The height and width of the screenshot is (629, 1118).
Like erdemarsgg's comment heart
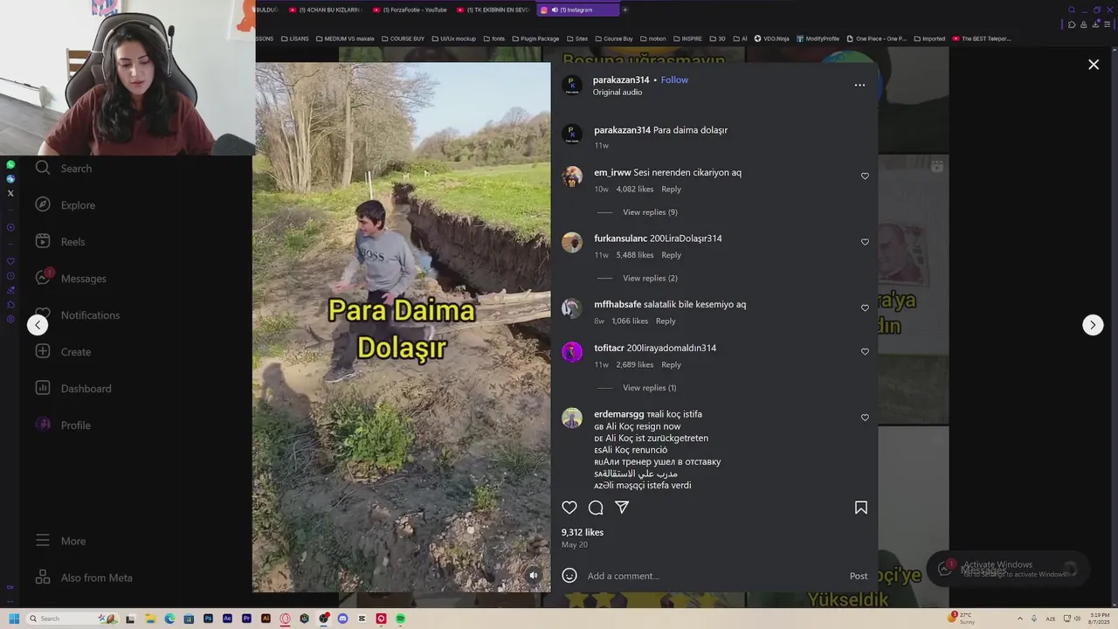(x=866, y=418)
